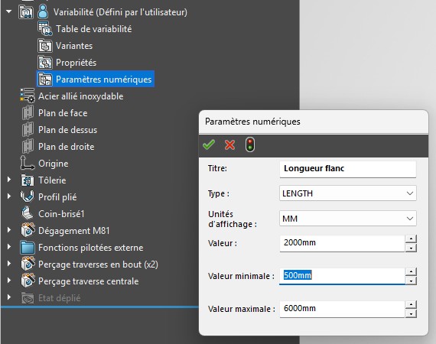Decrease Valeur with the down arrow

pyautogui.click(x=411, y=248)
